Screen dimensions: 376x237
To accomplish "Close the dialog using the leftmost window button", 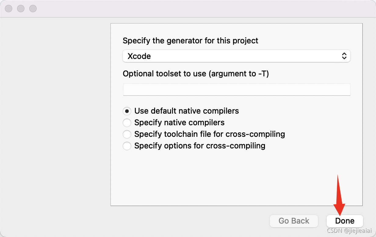I will [x=9, y=9].
